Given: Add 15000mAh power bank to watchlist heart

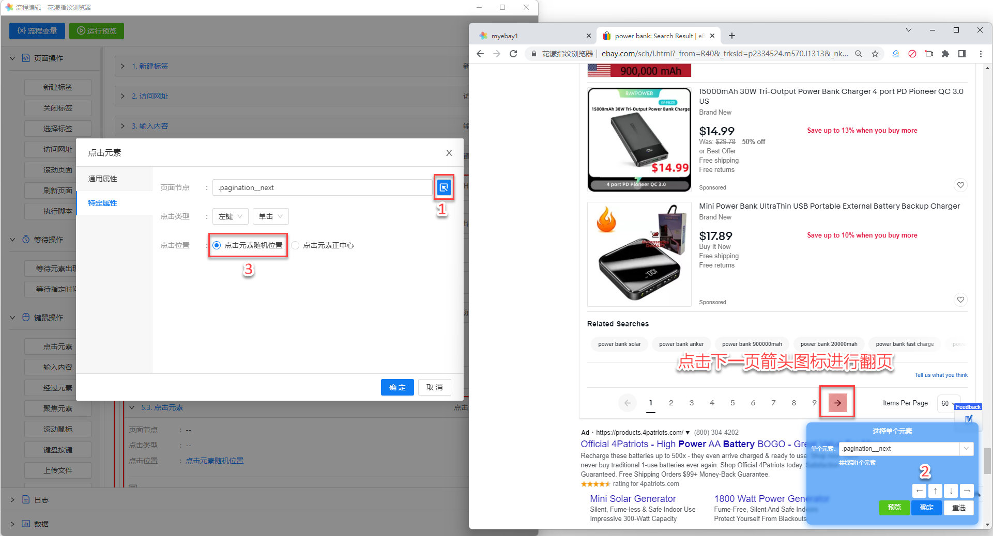Looking at the screenshot, I should pos(960,185).
